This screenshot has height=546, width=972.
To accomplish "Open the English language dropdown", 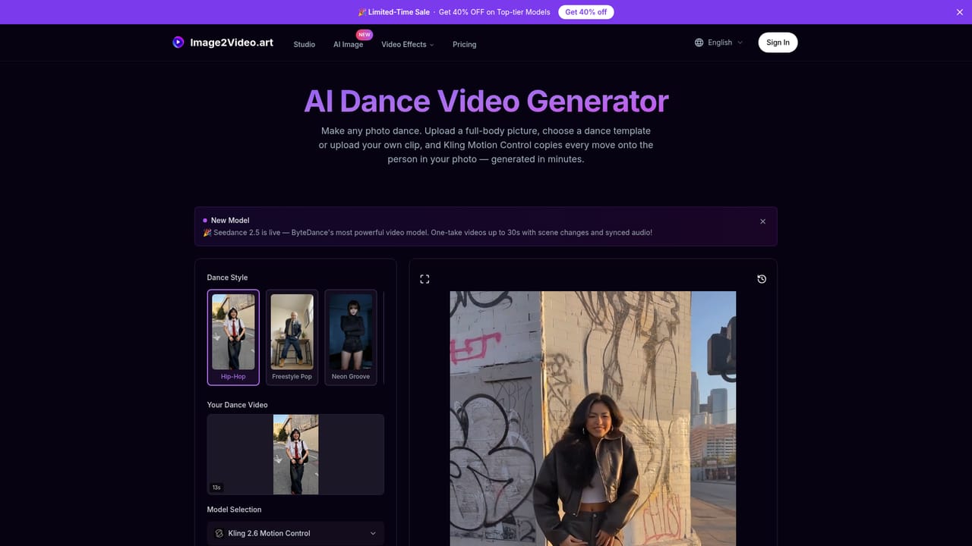I will (x=718, y=42).
